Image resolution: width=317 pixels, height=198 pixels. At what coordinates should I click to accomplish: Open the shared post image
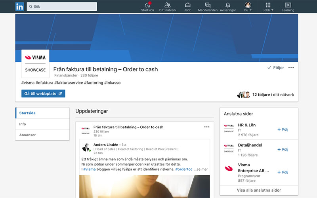click(144, 187)
